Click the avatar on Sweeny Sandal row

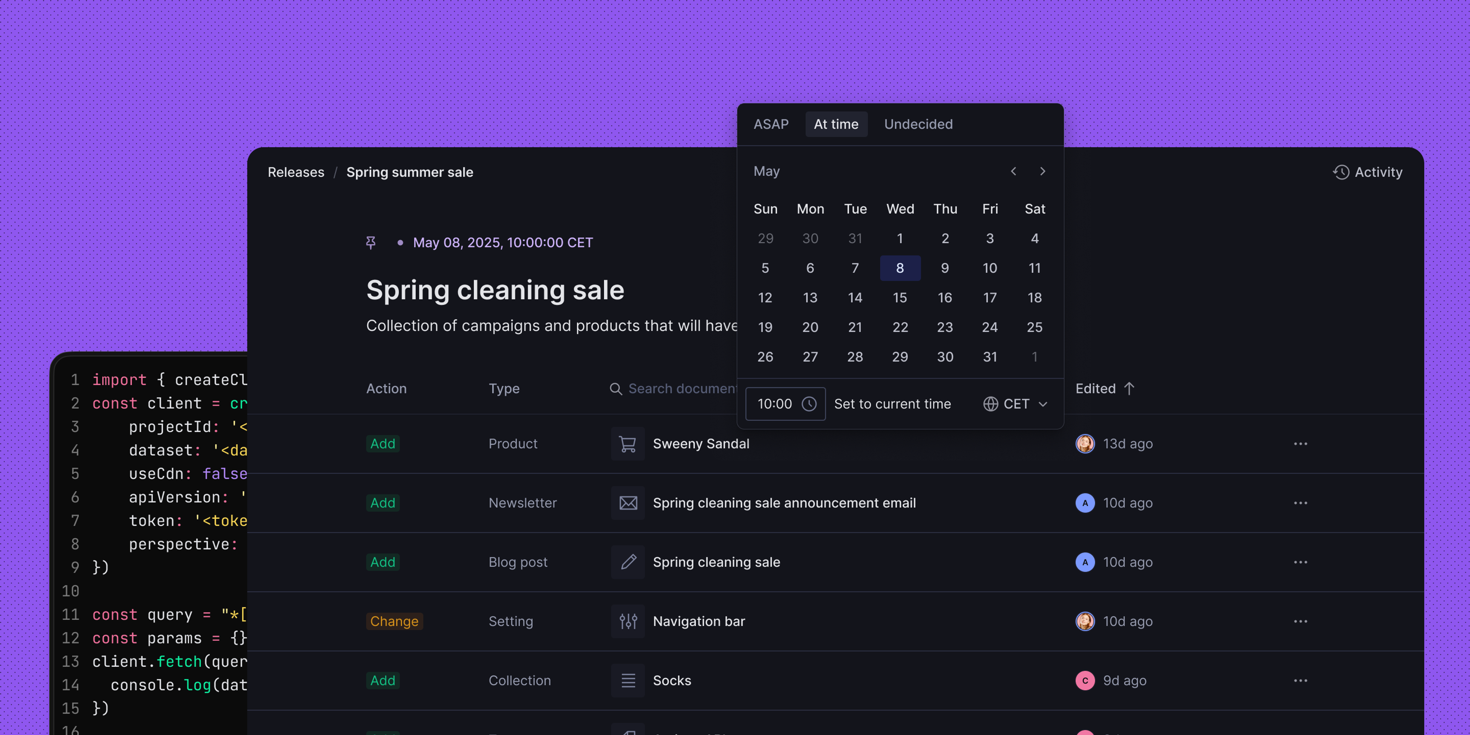(1085, 443)
